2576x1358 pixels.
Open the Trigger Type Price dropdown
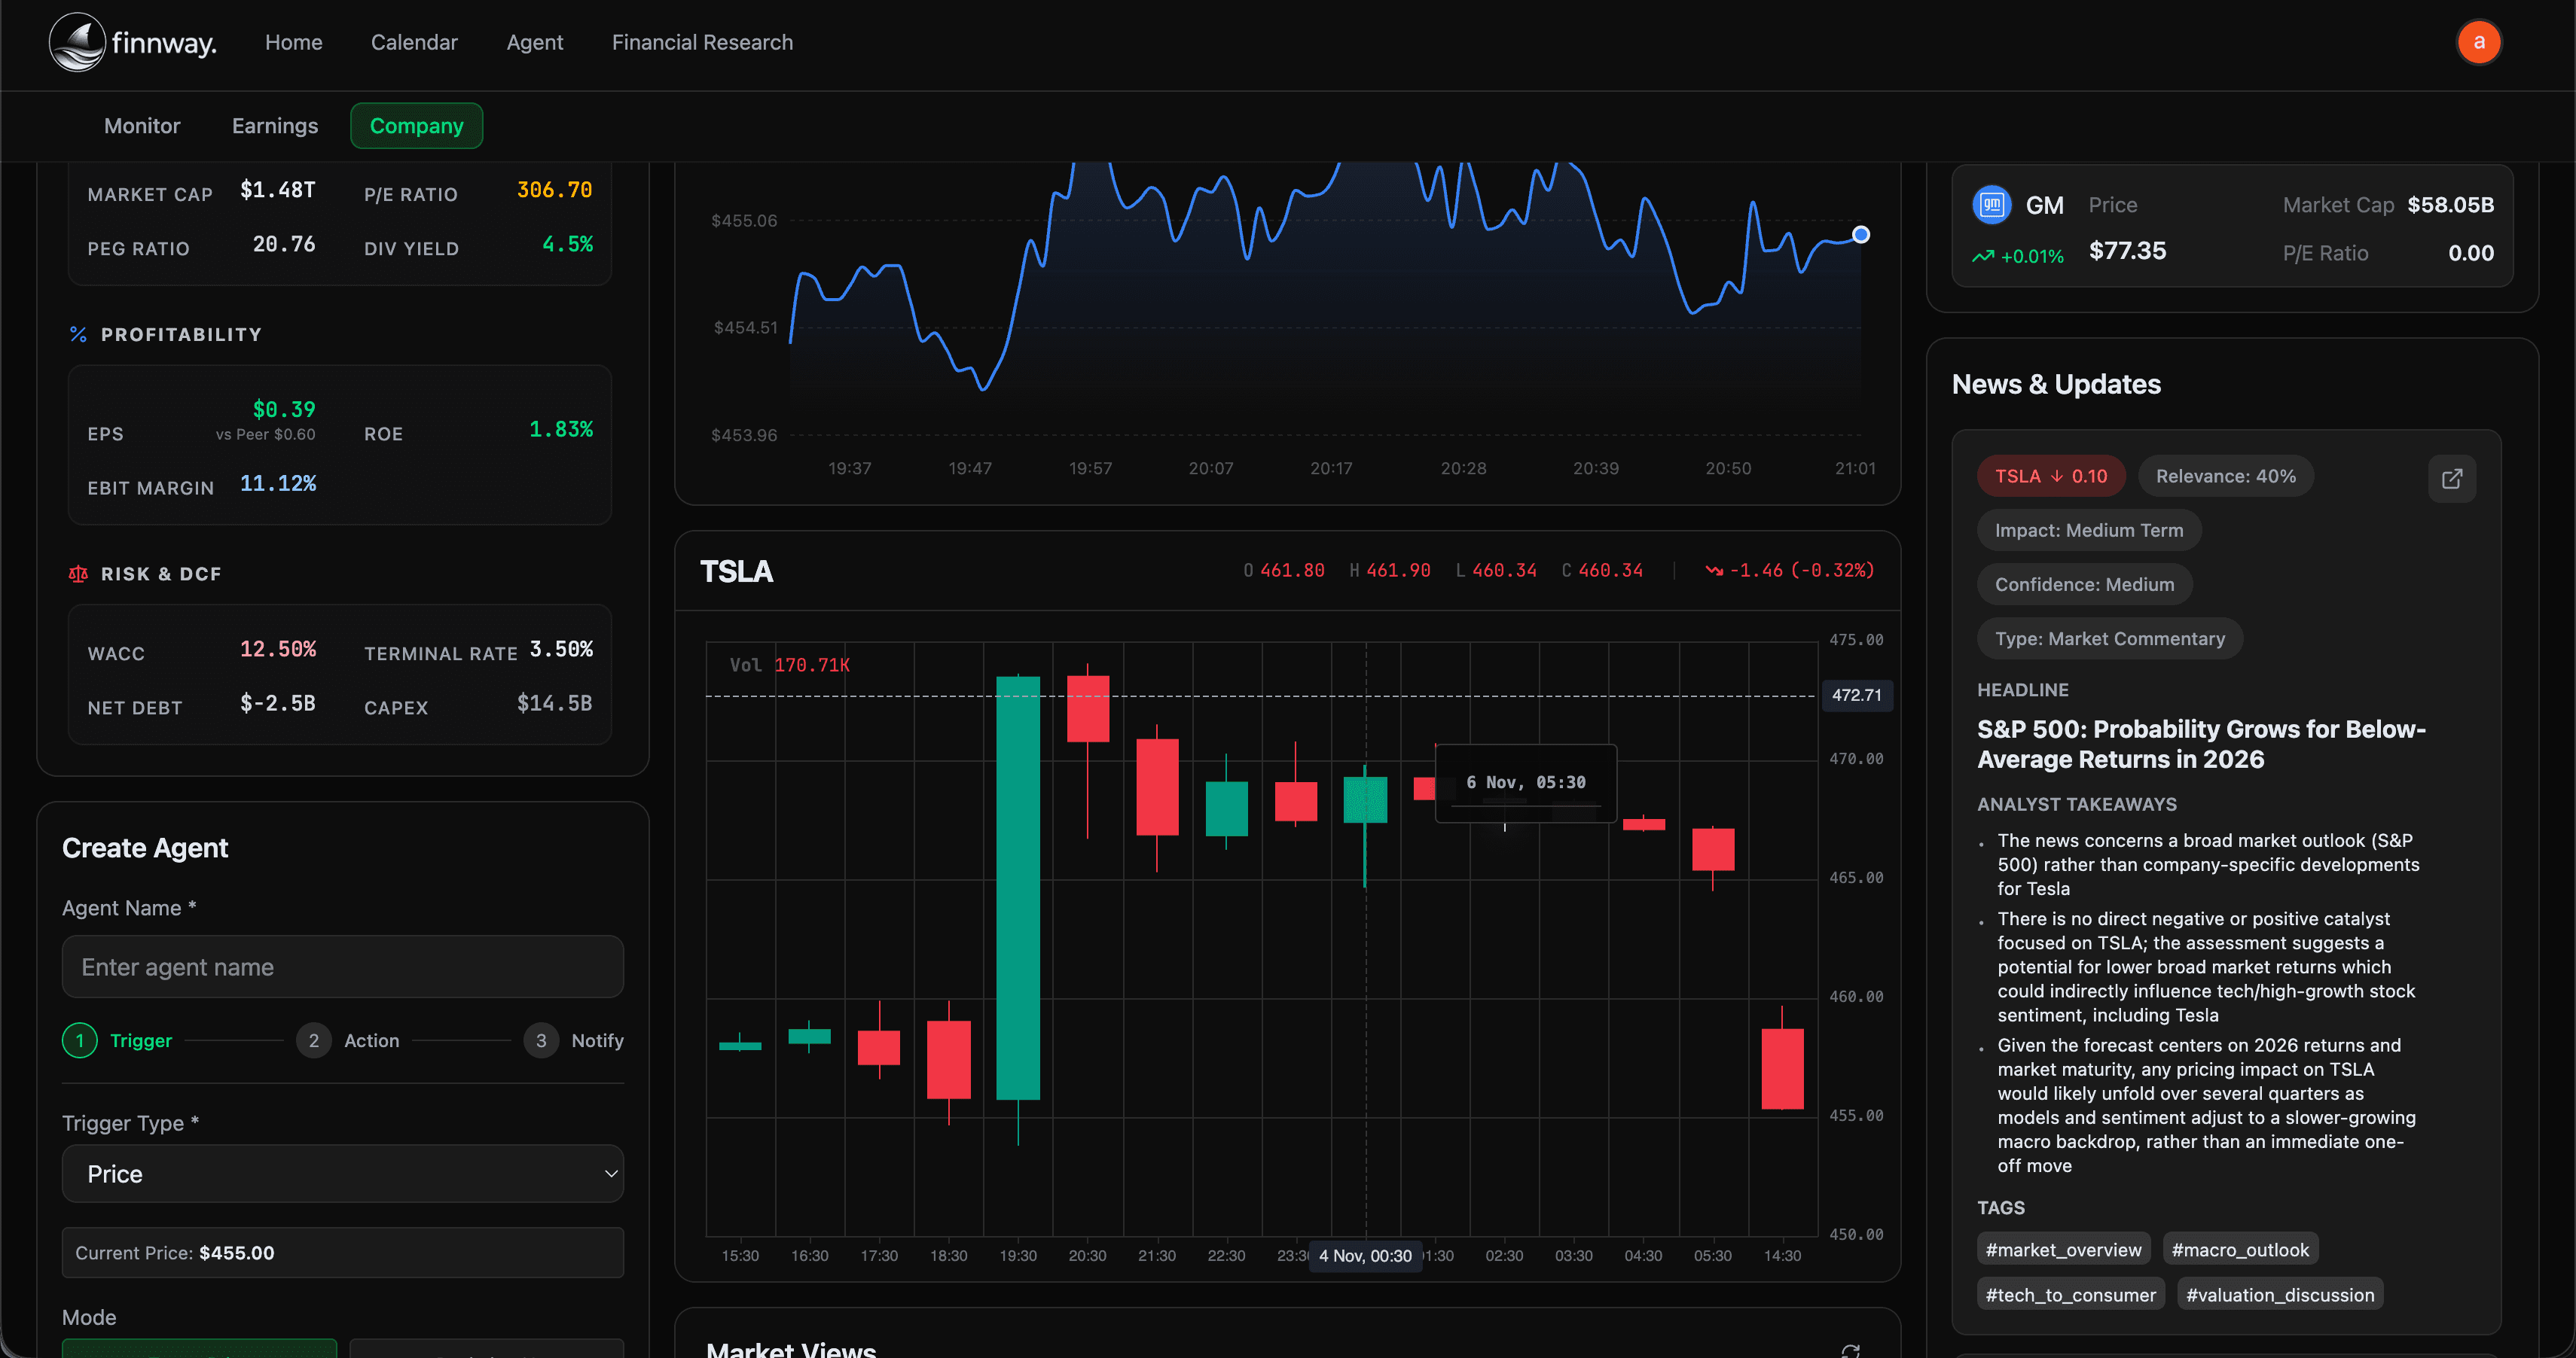[342, 1173]
